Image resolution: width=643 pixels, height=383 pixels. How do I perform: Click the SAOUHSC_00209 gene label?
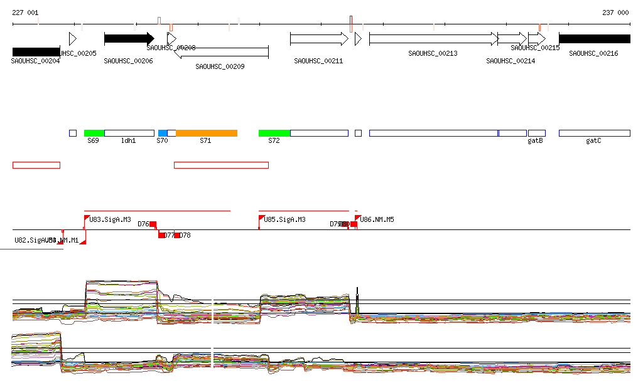coord(220,66)
